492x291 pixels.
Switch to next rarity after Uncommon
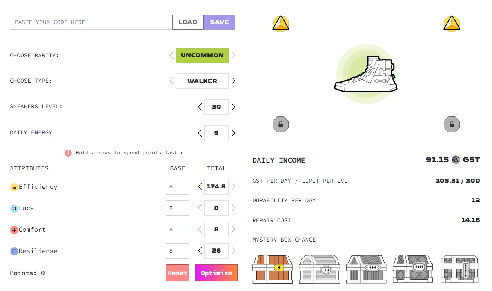coord(233,56)
